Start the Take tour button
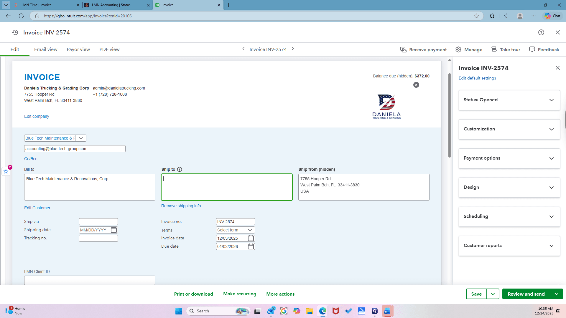566x318 pixels. (x=506, y=49)
